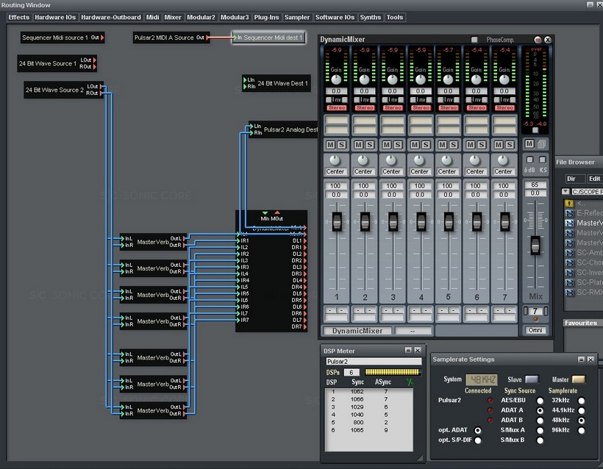Enable the 6dB checkbox in master section

pyautogui.click(x=529, y=160)
